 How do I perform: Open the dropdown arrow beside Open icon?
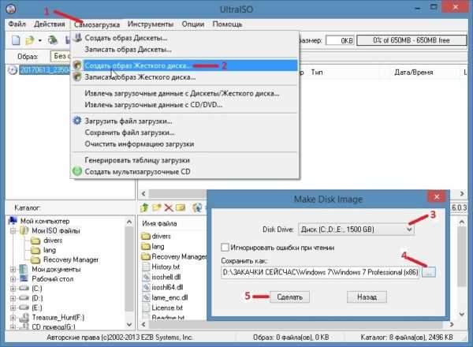coord(40,40)
